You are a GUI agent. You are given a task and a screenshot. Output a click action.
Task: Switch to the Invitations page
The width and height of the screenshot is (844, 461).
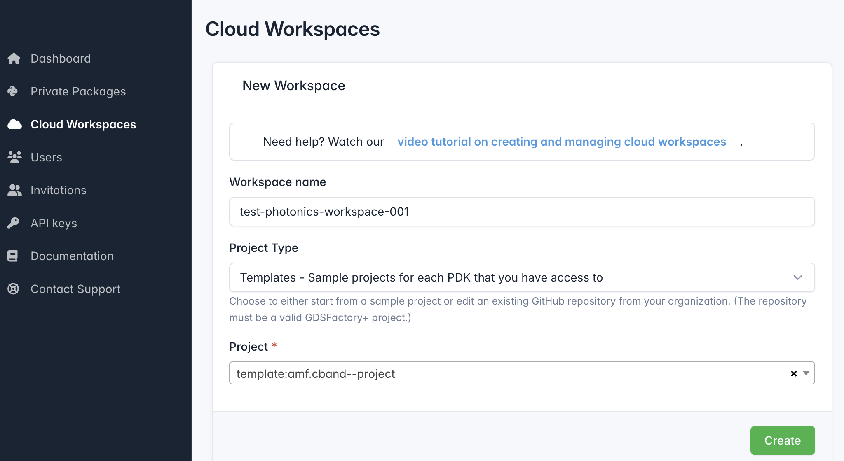point(58,190)
